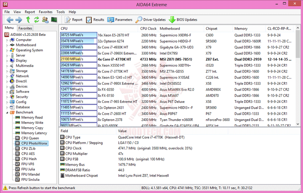303x193 pixels.
Task: Open the Favorites menu
Action: [x=45, y=12]
